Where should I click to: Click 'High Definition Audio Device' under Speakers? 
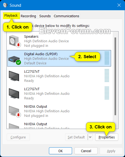[47, 41]
